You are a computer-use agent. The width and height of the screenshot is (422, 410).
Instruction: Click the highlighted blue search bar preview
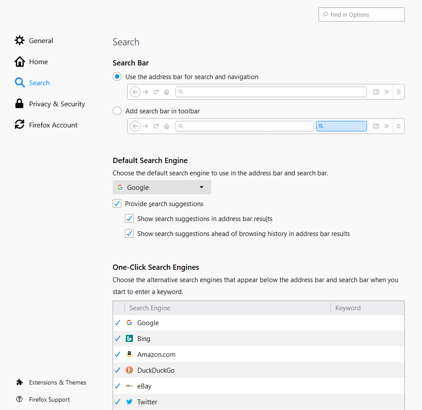click(x=341, y=126)
